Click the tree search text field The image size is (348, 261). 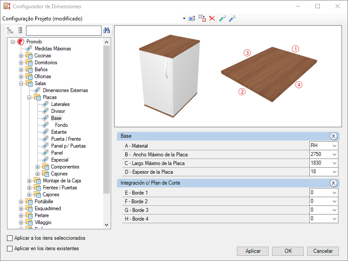[64, 31]
